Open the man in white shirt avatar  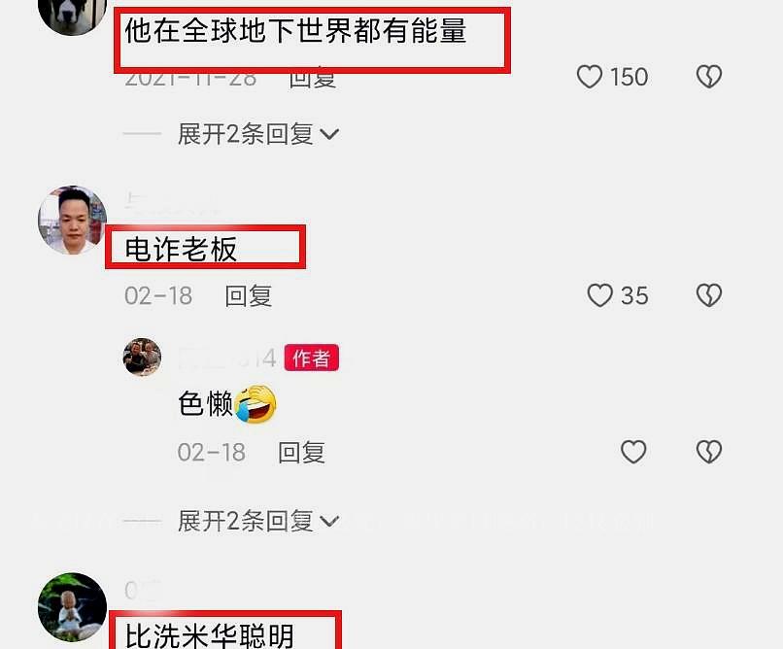[73, 221]
